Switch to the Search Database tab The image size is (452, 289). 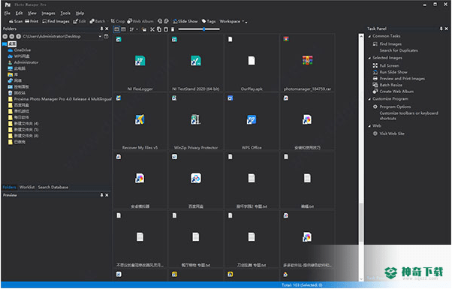coord(53,188)
